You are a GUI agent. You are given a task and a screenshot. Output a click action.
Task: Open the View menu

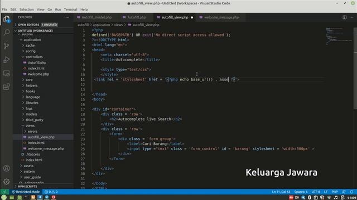[x=41, y=9]
